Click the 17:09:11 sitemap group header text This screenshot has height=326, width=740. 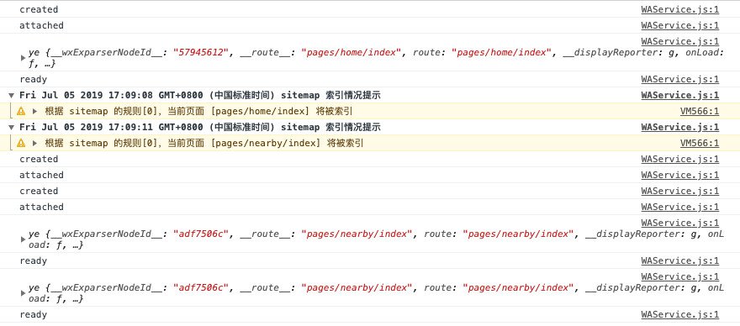coord(200,128)
